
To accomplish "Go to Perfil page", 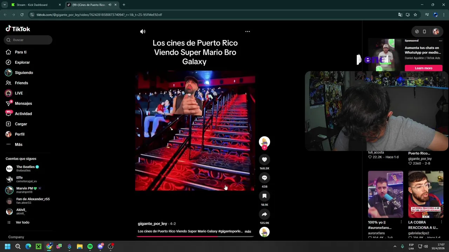I will coord(19,134).
